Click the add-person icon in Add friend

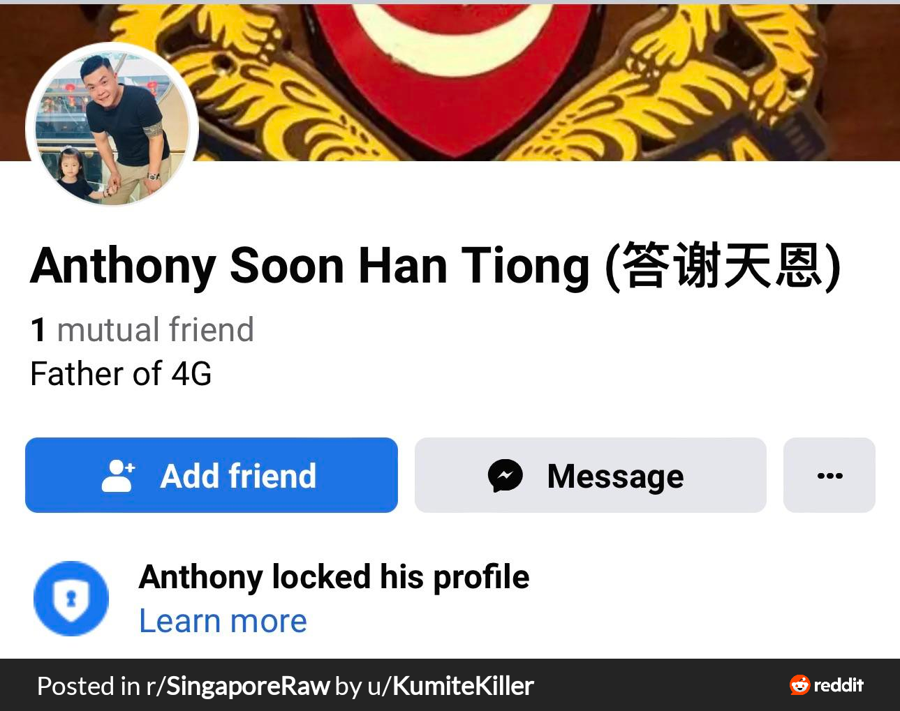coord(119,476)
